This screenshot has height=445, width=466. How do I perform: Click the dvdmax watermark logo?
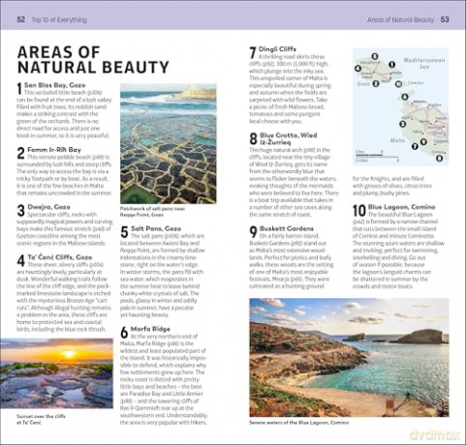pos(434,435)
